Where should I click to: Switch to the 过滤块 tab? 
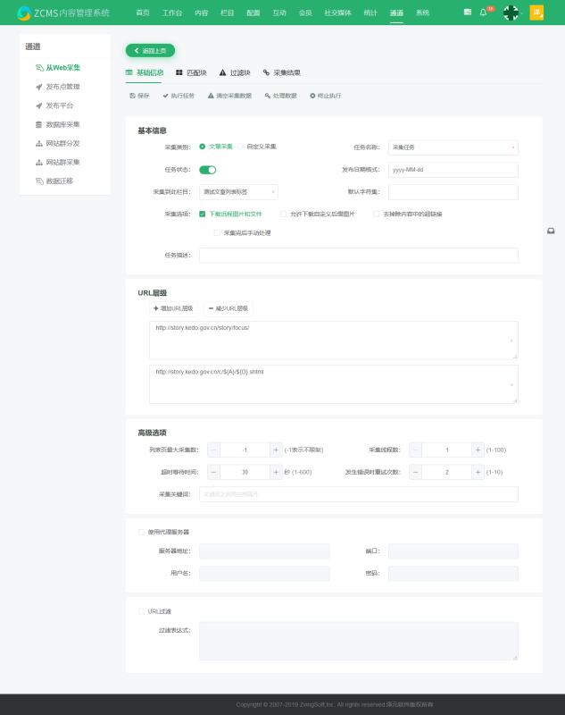click(235, 72)
